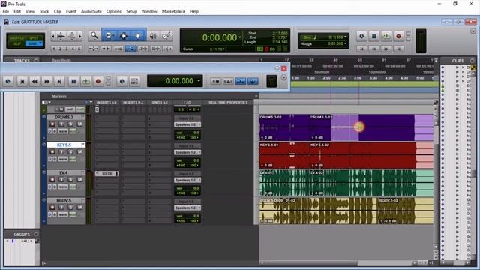Solo the BGDV.5 track
480x270 pixels.
[x=70, y=207]
